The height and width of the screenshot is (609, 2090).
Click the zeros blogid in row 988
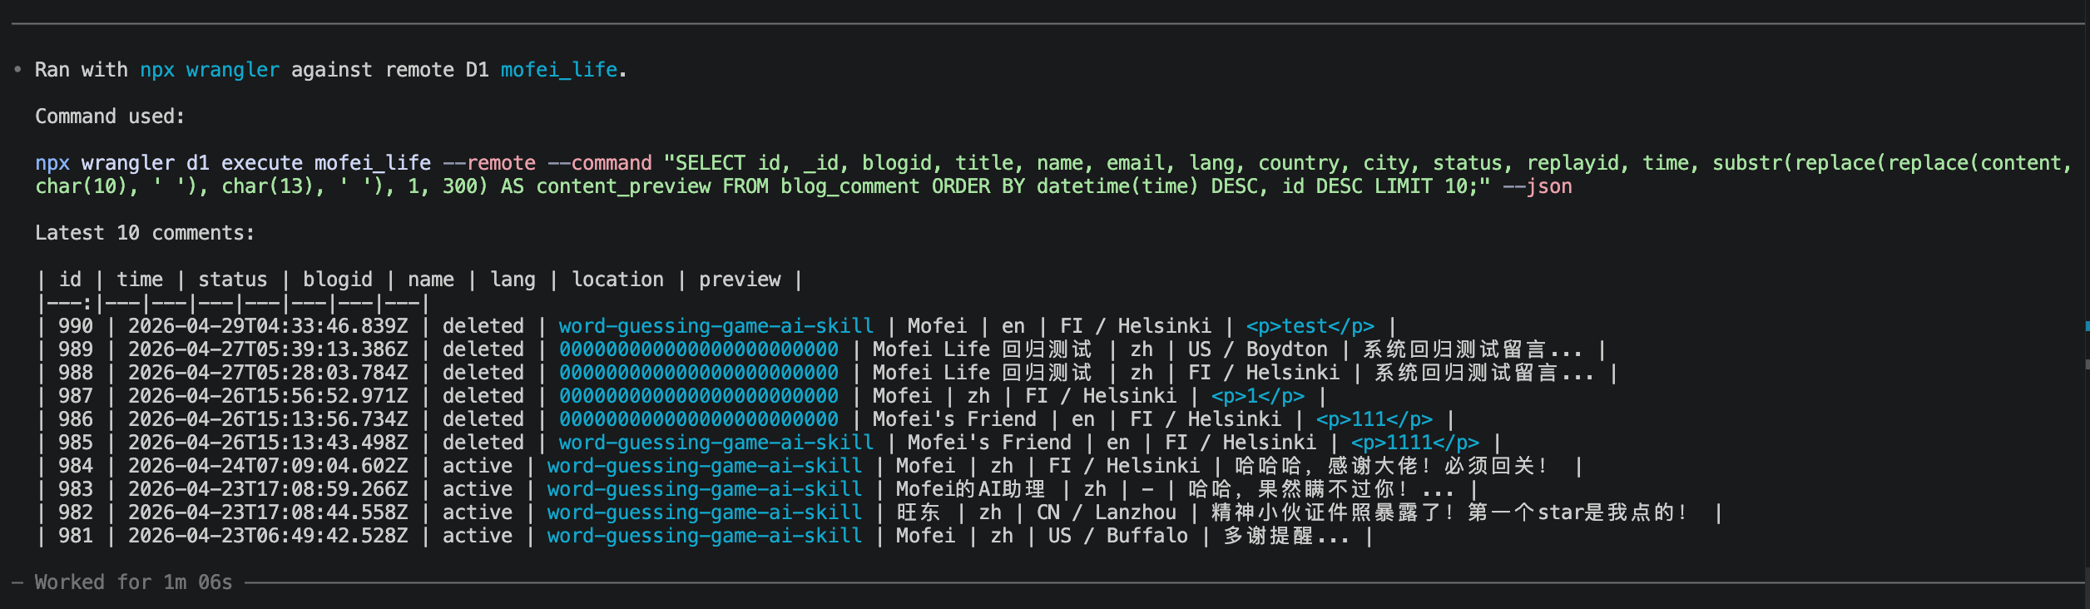pyautogui.click(x=699, y=373)
